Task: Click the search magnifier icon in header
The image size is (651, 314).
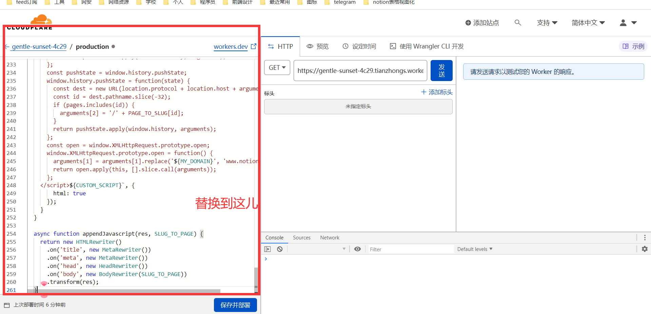Action: coord(517,23)
